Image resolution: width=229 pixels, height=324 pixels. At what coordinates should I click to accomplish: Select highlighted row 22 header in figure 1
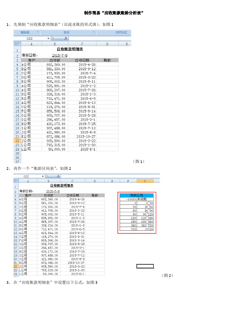(18, 141)
